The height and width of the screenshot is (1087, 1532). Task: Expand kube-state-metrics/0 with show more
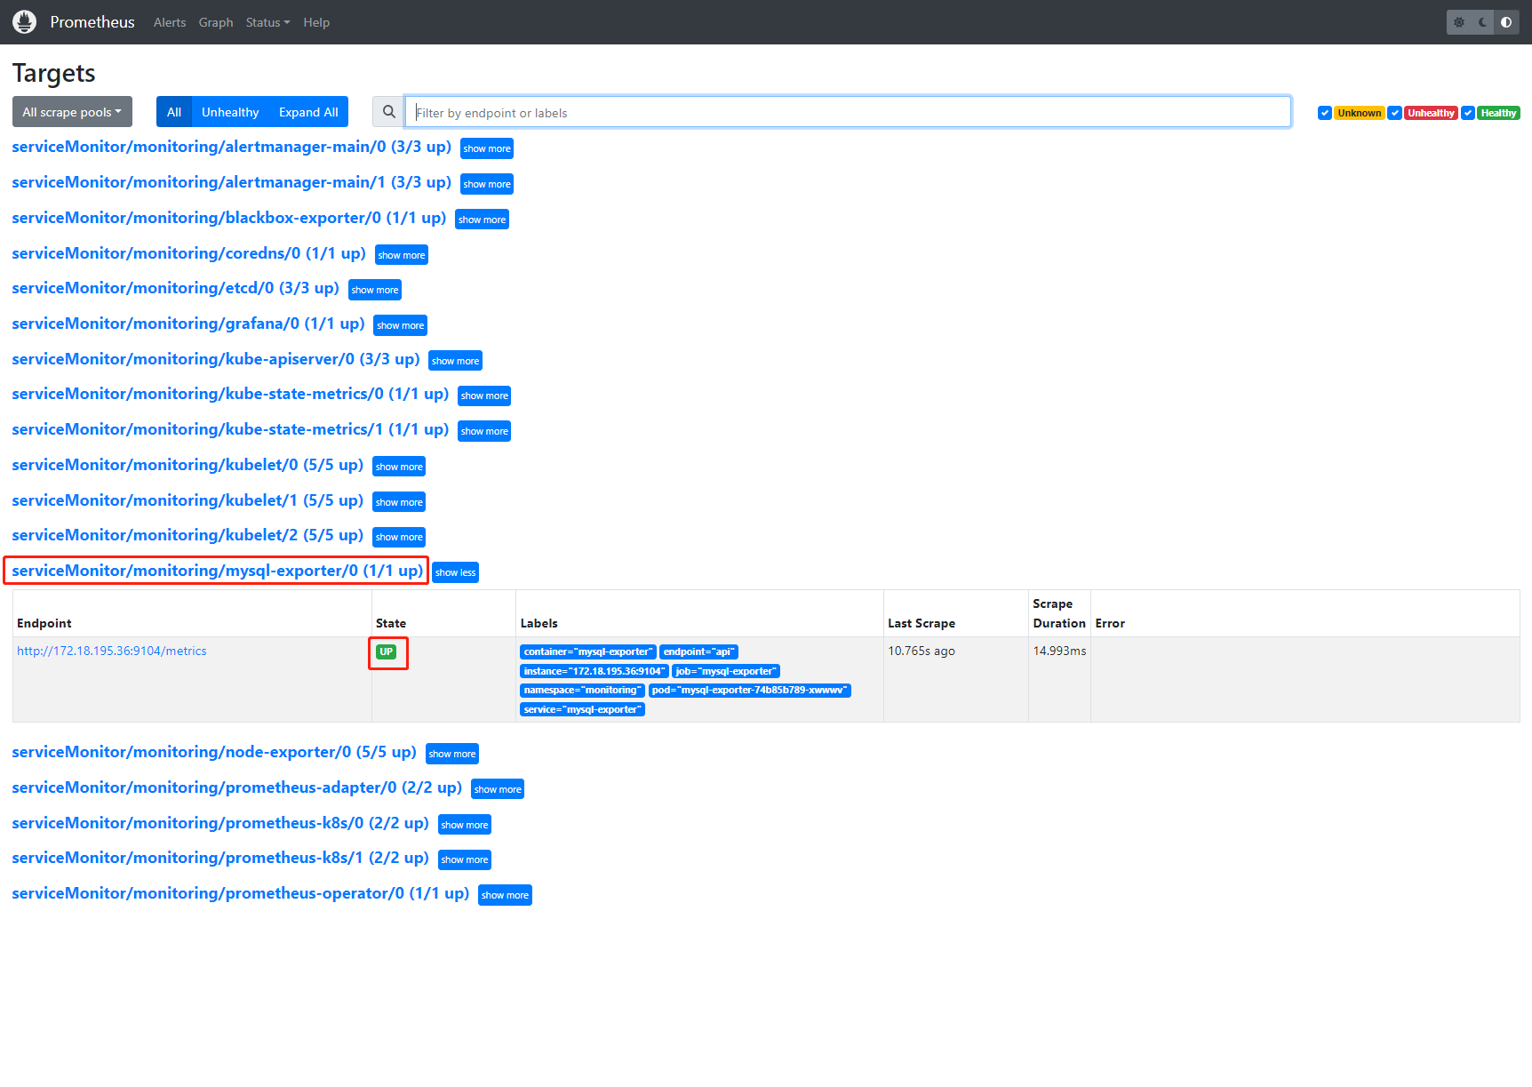tap(484, 396)
